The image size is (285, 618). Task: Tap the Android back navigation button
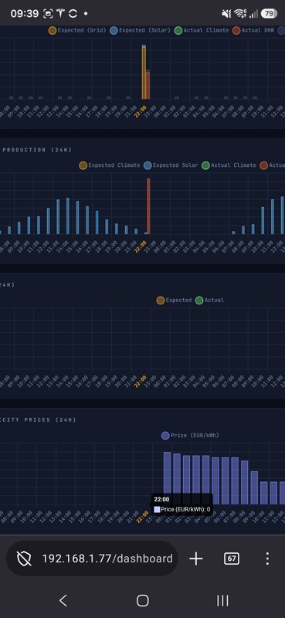(63, 601)
